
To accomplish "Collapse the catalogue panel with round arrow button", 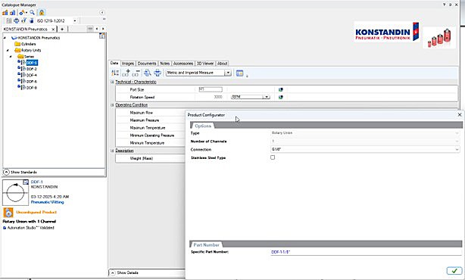I will coord(102,12).
